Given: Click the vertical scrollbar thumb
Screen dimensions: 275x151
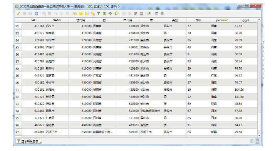Looking at the screenshot, I should (x=259, y=121).
